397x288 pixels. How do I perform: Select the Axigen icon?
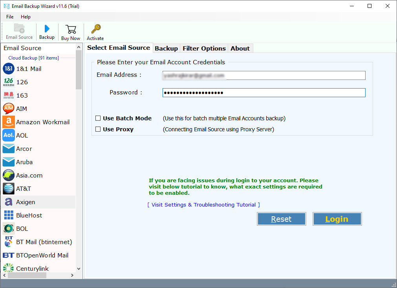9,202
